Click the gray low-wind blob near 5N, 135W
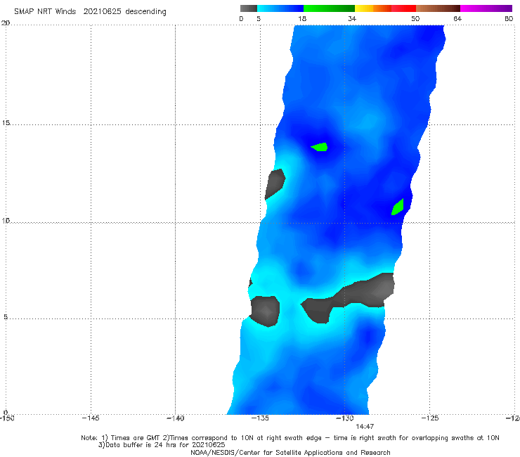The width and height of the screenshot is (520, 457). tap(265, 311)
